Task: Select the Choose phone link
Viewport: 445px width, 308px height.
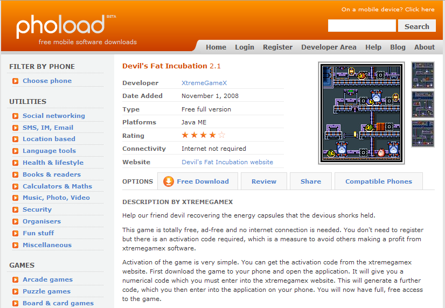Action: [47, 81]
